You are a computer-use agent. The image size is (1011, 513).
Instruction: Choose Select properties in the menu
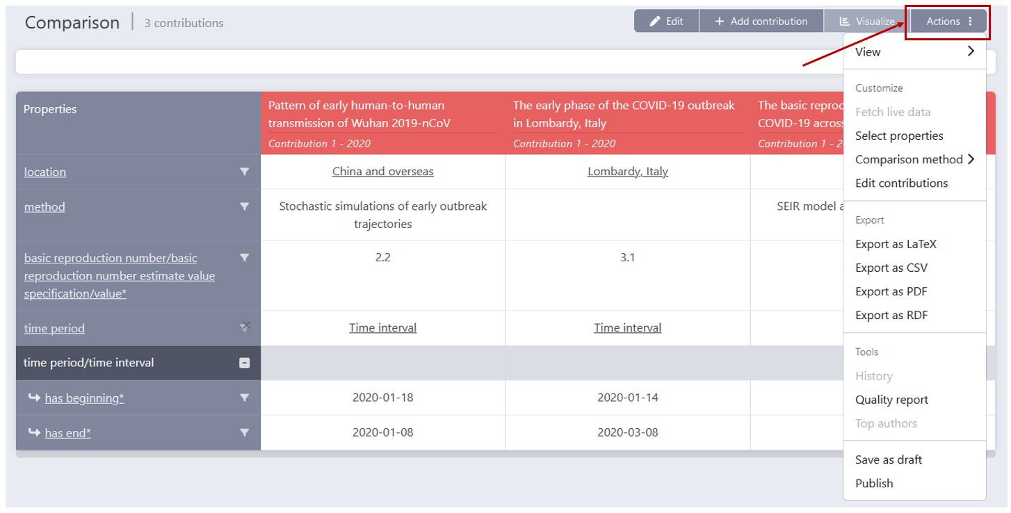point(899,136)
